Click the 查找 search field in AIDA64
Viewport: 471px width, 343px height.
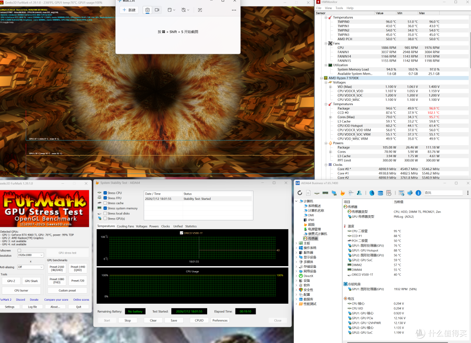click(x=444, y=193)
